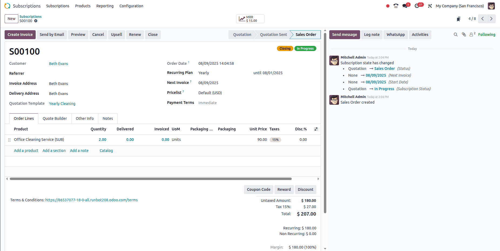This screenshot has width=500, height=251.
Task: Create a New subscription record
Action: [11, 19]
